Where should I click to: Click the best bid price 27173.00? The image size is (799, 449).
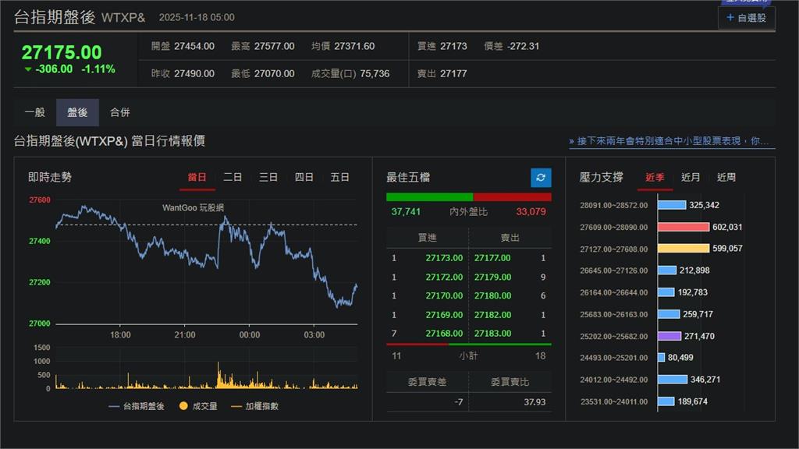click(x=442, y=257)
